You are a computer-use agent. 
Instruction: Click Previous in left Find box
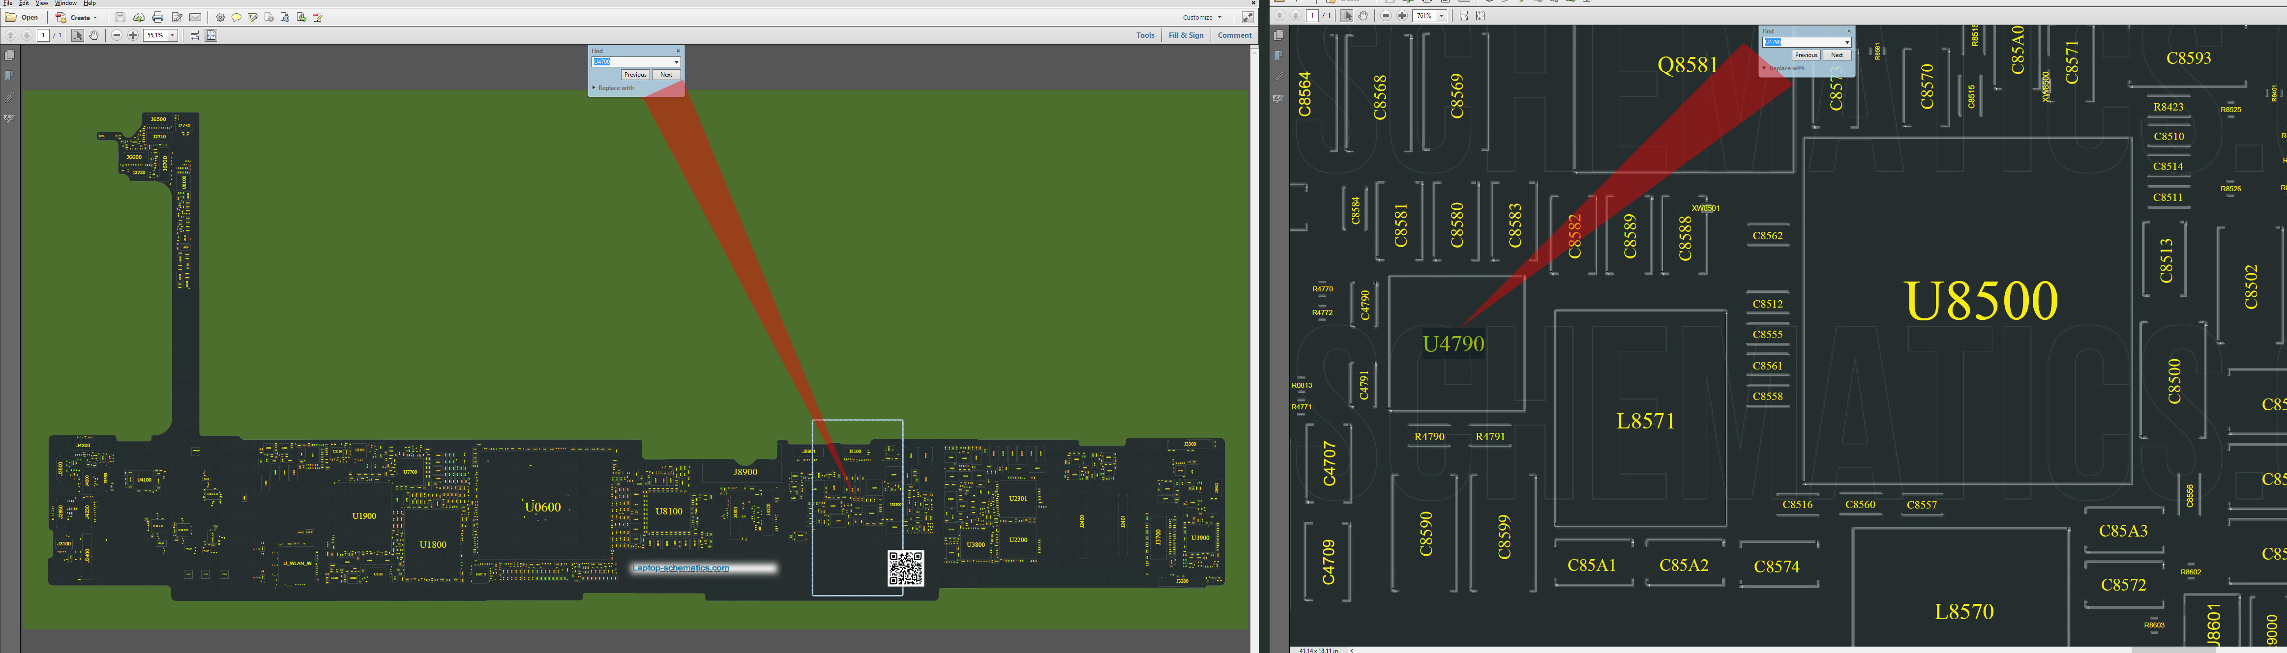(x=635, y=75)
